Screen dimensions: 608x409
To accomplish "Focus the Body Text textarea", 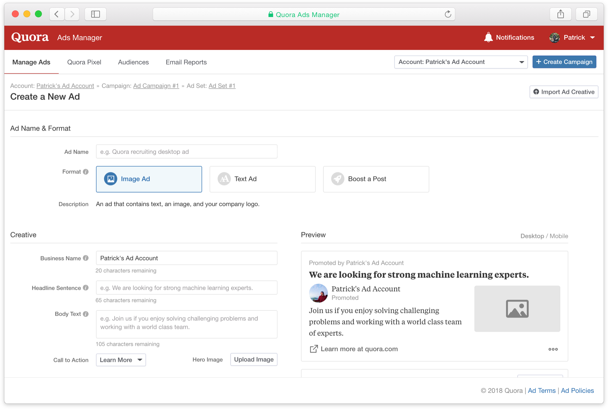I will pyautogui.click(x=186, y=324).
